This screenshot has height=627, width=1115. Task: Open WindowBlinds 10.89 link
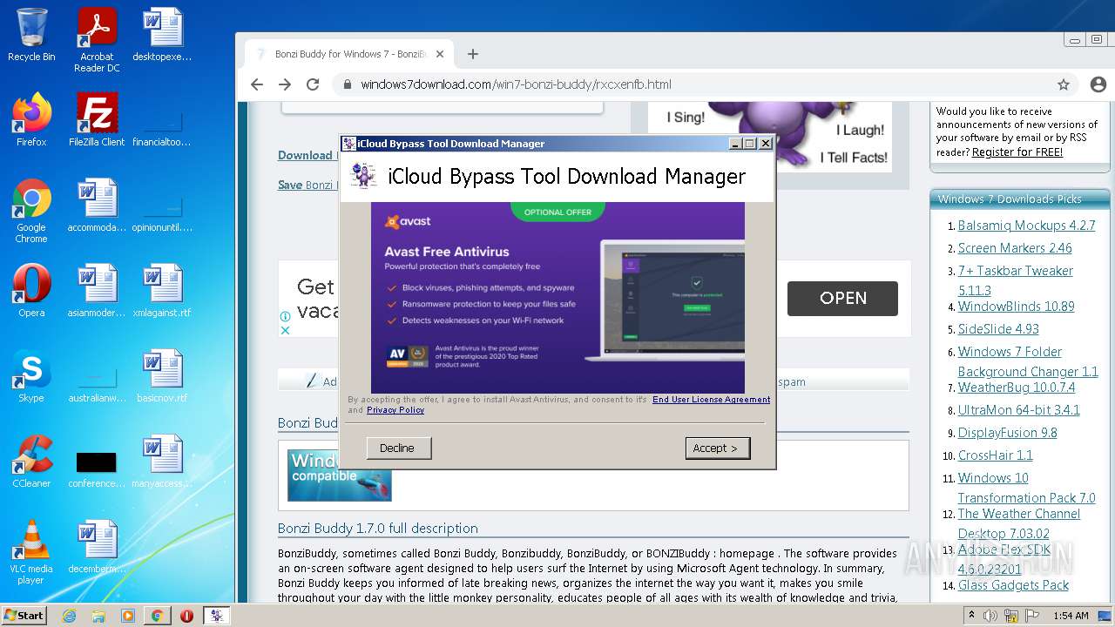[1017, 307]
